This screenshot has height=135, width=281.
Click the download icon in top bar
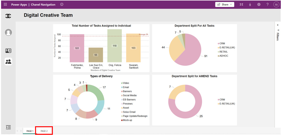250,5
